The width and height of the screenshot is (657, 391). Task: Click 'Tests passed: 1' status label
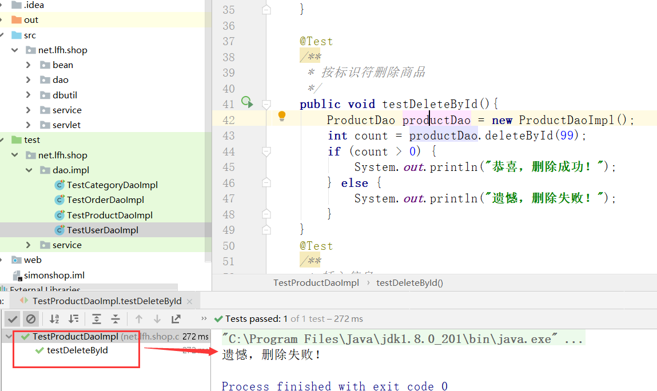click(256, 319)
